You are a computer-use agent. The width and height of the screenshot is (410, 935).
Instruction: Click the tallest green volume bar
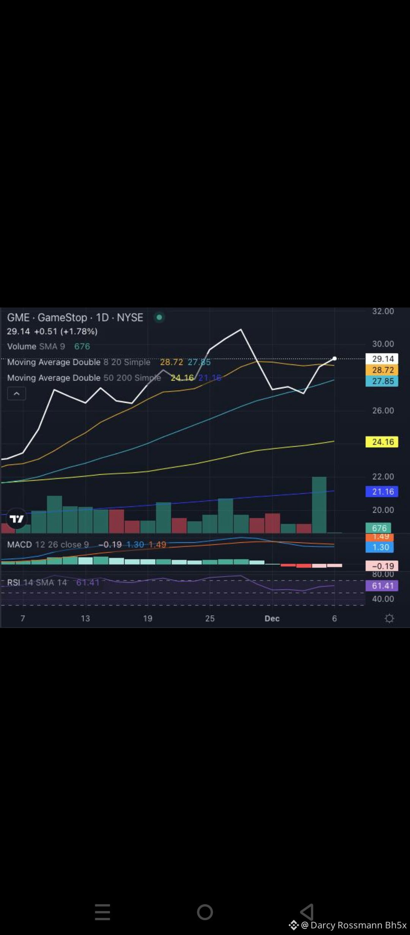pyautogui.click(x=319, y=505)
